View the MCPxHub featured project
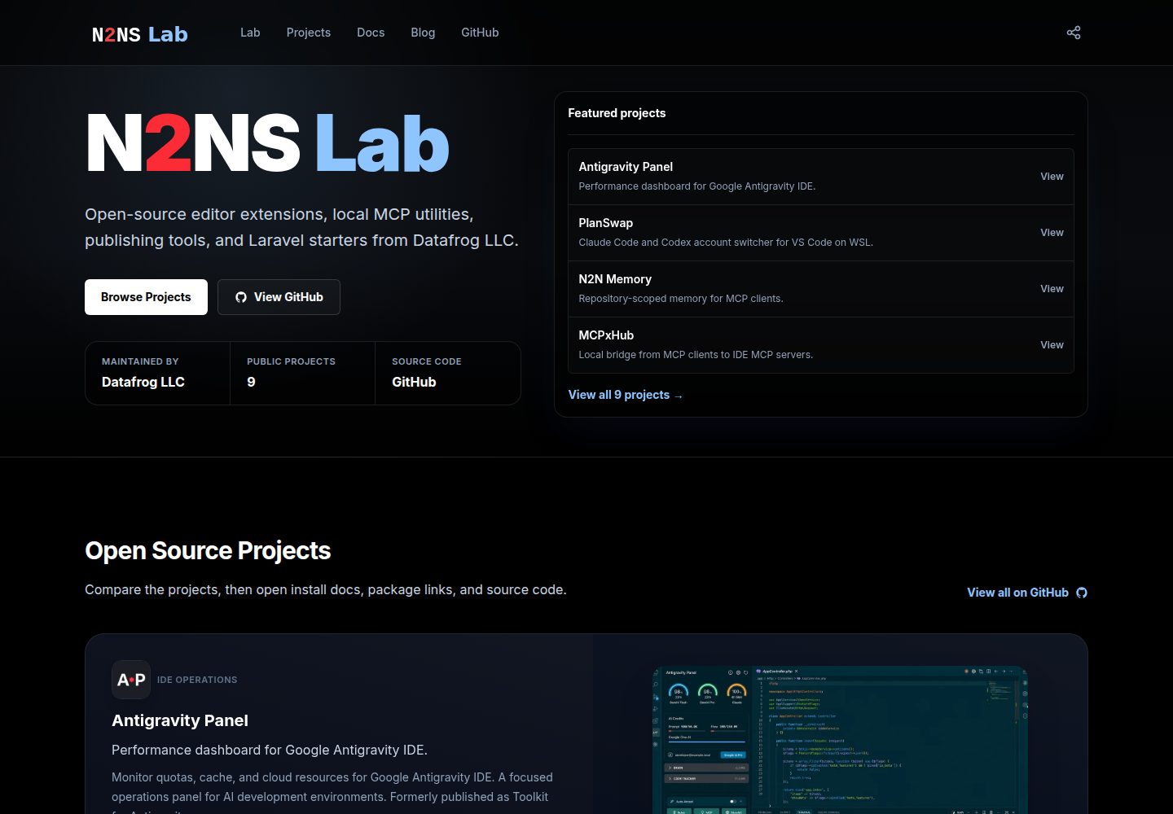 pyautogui.click(x=821, y=345)
